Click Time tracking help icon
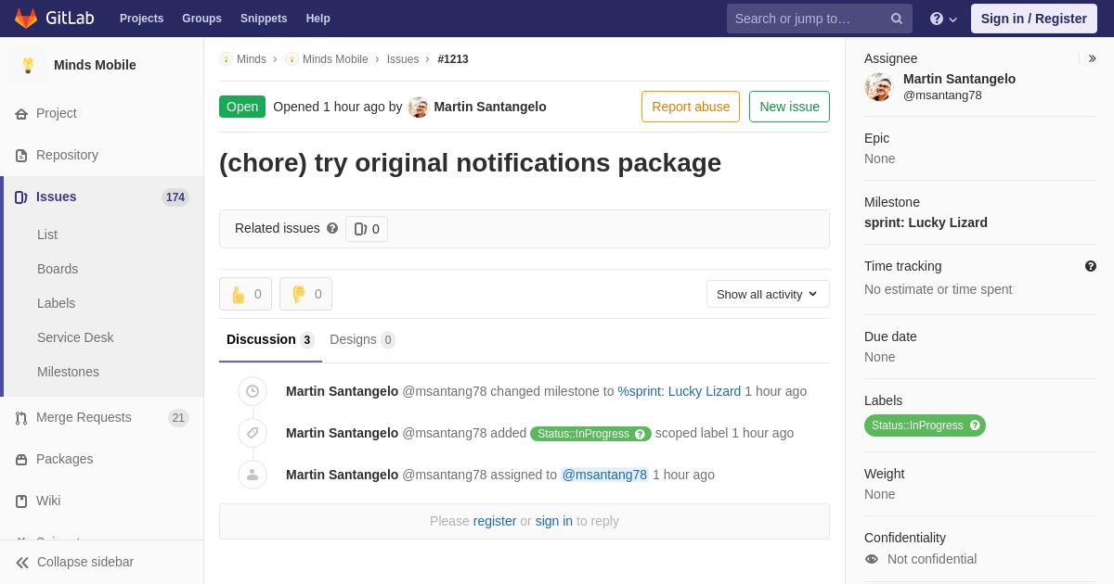The width and height of the screenshot is (1114, 584). click(x=1091, y=266)
